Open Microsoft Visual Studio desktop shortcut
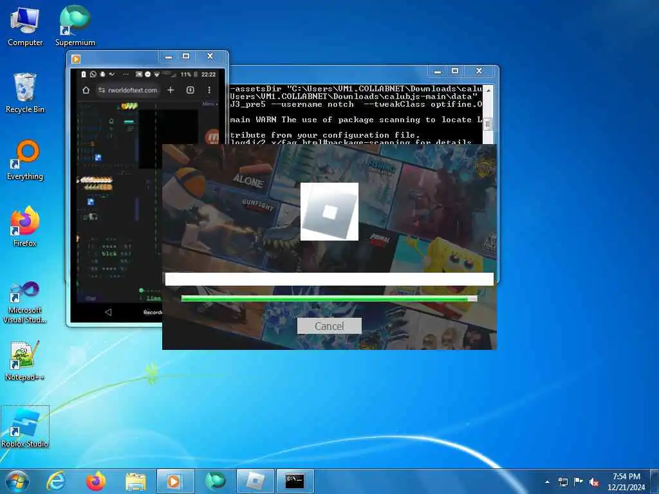This screenshot has height=494, width=659. click(25, 302)
